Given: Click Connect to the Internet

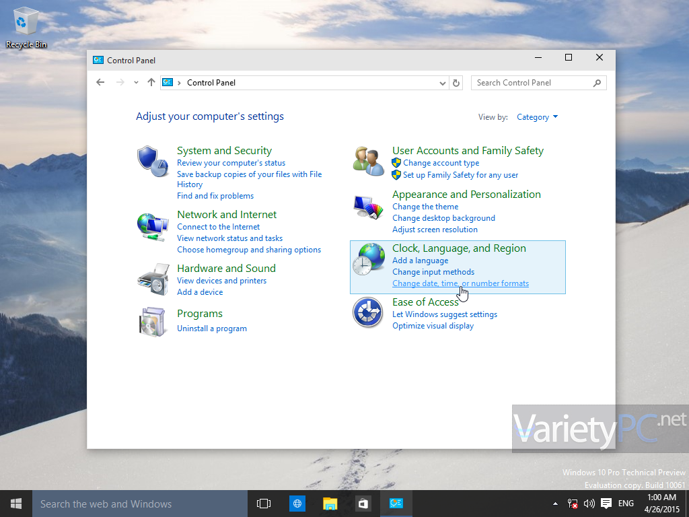Looking at the screenshot, I should pyautogui.click(x=219, y=227).
